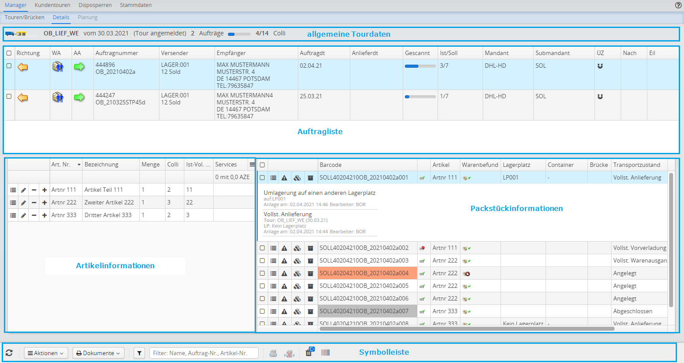Switch to the Manager tab
This screenshot has width=684, height=363.
pyautogui.click(x=16, y=5)
